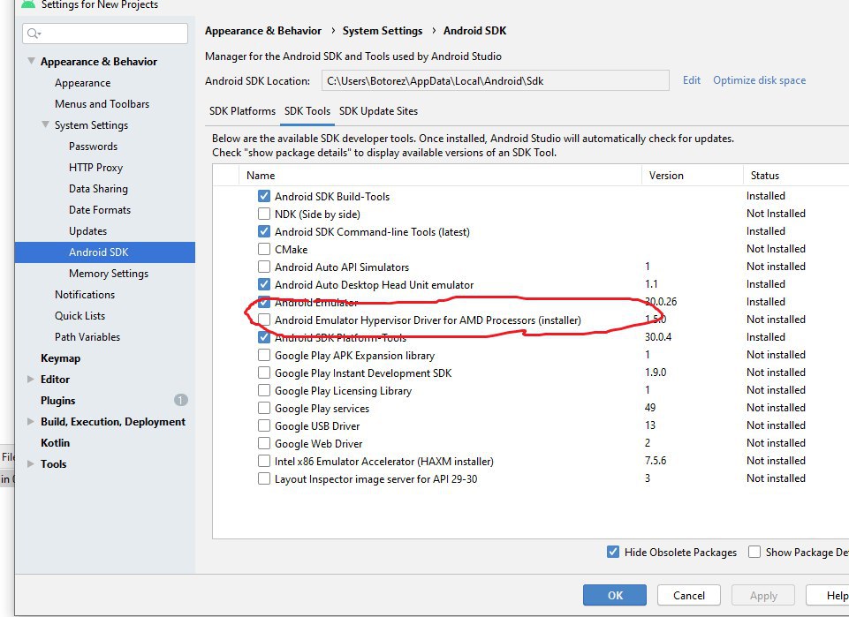Screen dimensions: 849x617
Task: Open Quick Lists settings
Action: [80, 315]
